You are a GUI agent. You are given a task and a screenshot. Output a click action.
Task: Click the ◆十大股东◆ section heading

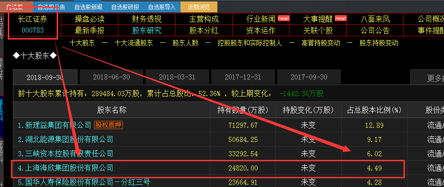35,56
